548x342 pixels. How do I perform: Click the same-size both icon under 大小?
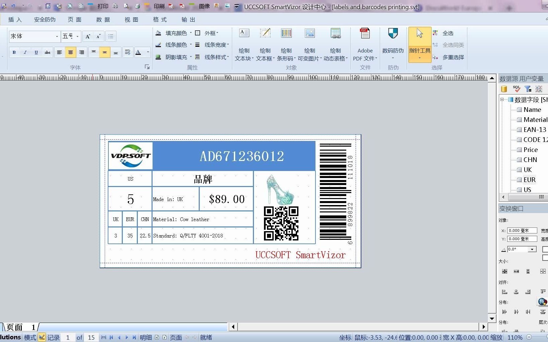click(x=505, y=271)
